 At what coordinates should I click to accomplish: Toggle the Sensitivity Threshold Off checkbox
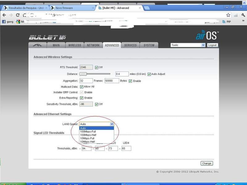tap(97, 104)
